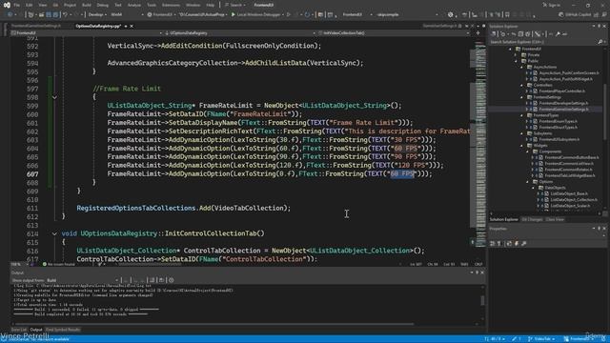
Task: Select FrontendUISubsystem.h file
Action: point(559,139)
